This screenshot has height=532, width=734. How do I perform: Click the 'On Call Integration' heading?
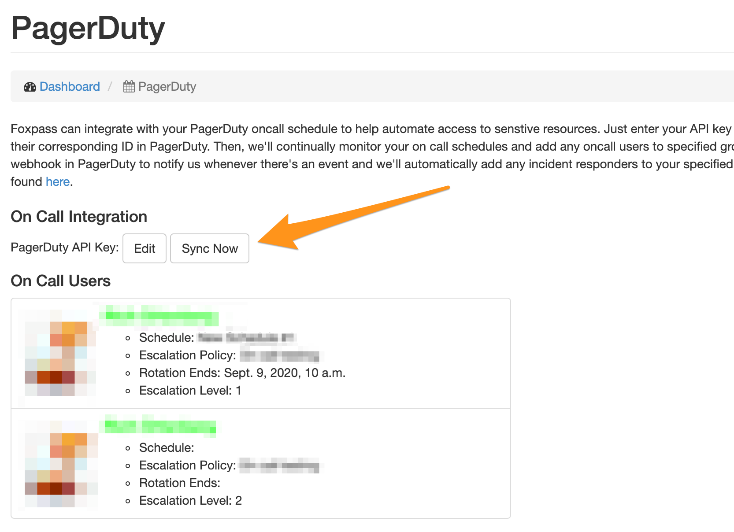[79, 217]
